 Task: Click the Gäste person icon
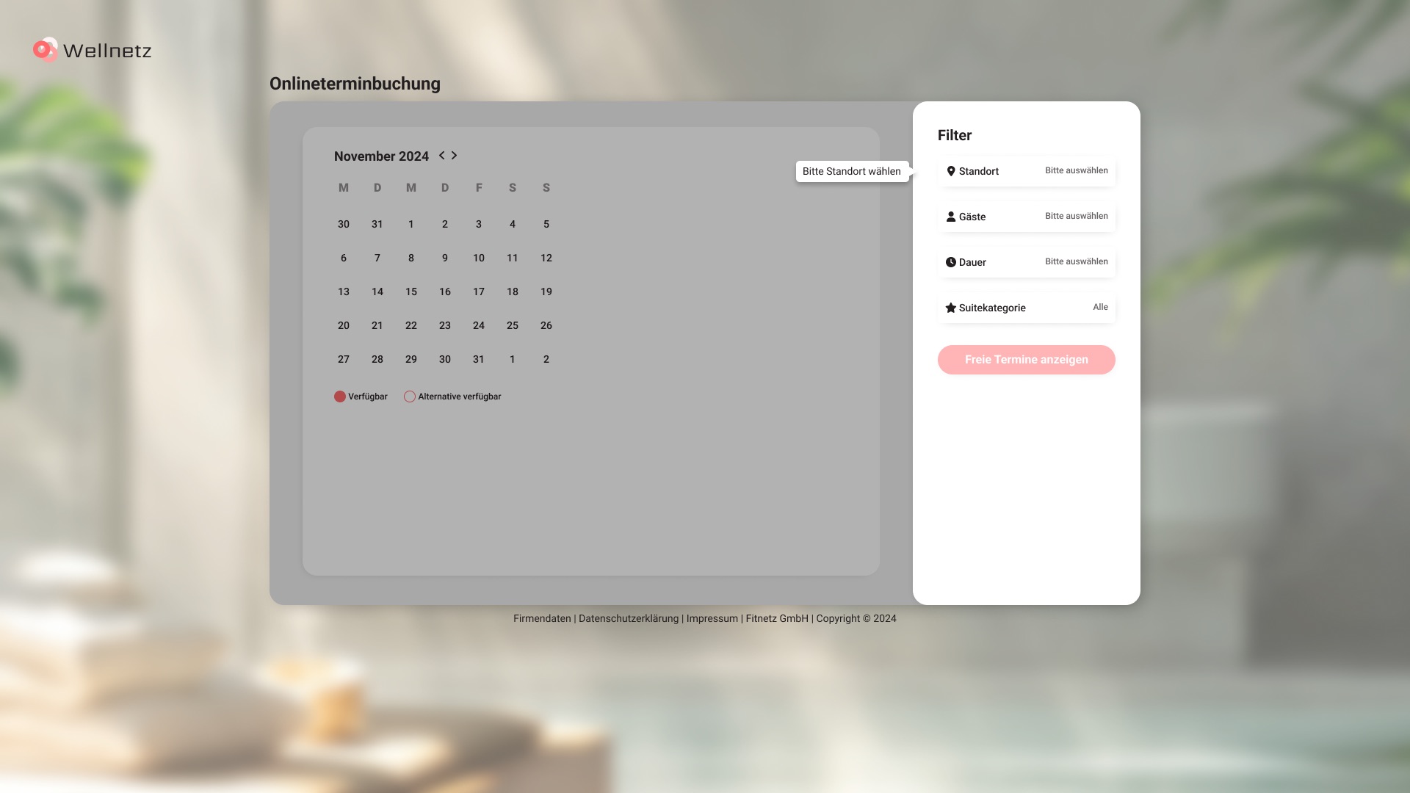point(951,217)
